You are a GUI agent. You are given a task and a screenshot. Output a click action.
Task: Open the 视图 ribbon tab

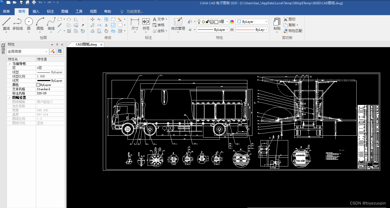(93, 11)
